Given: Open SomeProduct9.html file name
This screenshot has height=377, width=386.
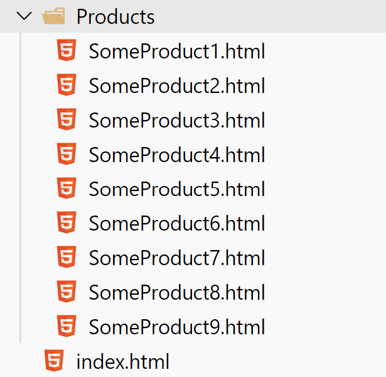Looking at the screenshot, I should click(177, 327).
